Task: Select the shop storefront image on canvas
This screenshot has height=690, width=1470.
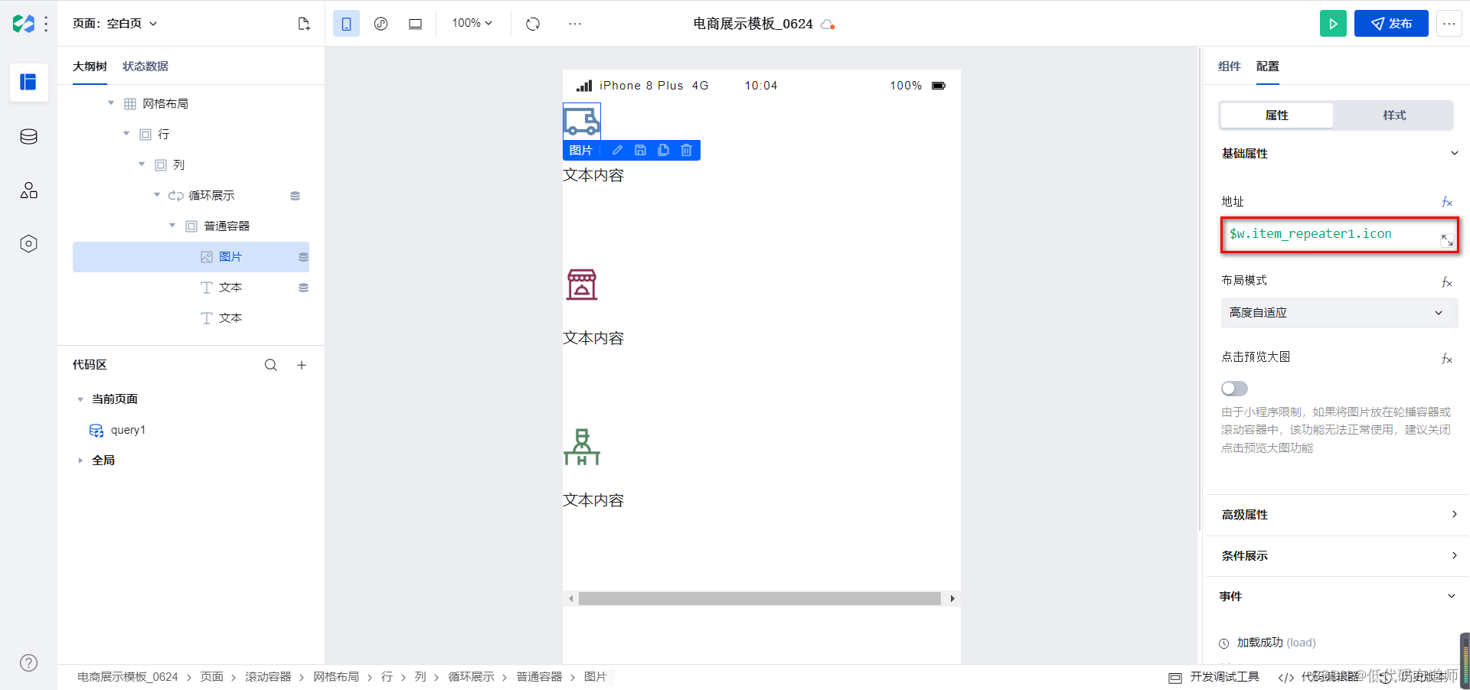Action: [582, 285]
